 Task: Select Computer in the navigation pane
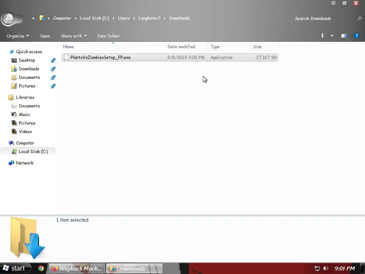click(x=25, y=143)
